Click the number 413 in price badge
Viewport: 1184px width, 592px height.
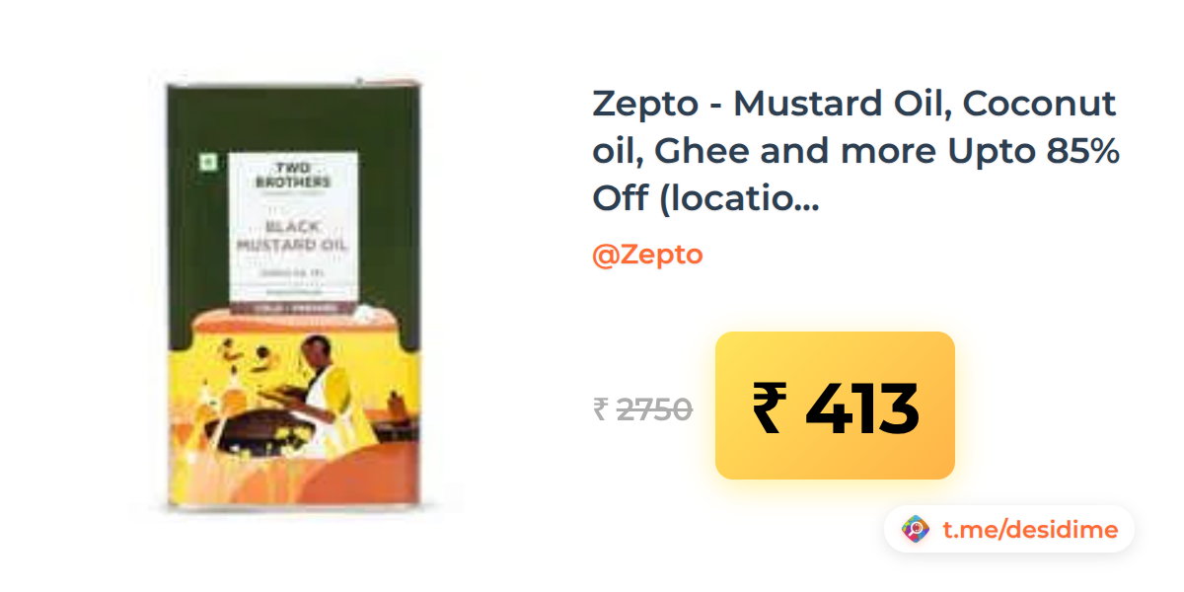[x=863, y=407]
